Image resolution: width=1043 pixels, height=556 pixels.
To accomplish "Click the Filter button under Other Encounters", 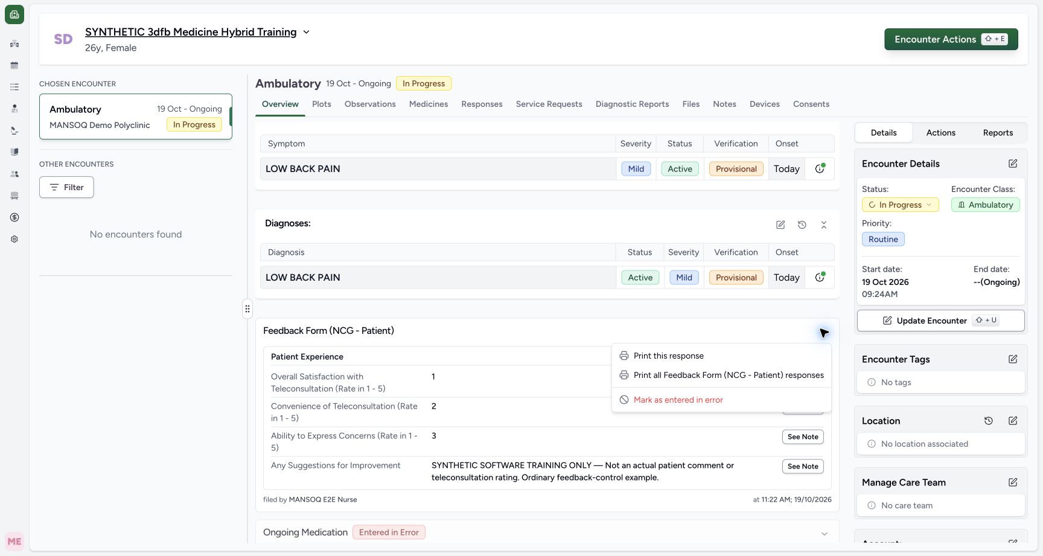I will 66,187.
